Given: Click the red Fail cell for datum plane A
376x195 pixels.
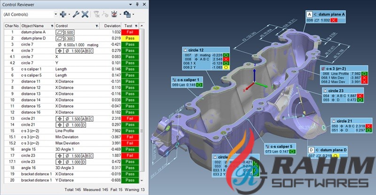Looking at the screenshot, I should tap(130, 32).
